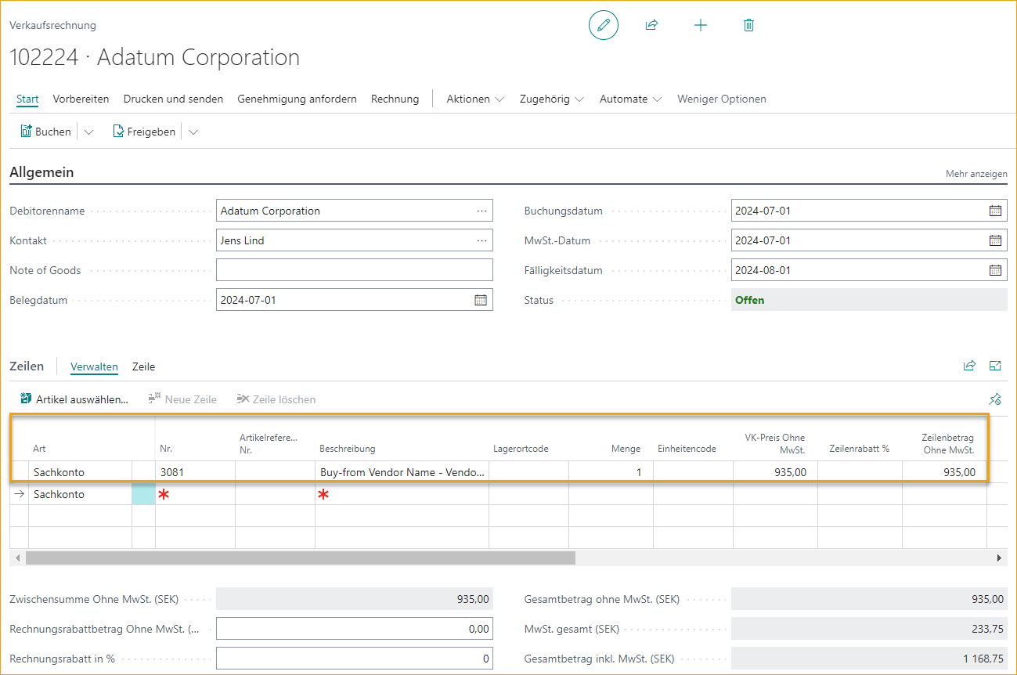Viewport: 1017px width, 675px height.
Task: Select the Verwalten tab in Zeilen
Action: pyautogui.click(x=94, y=366)
